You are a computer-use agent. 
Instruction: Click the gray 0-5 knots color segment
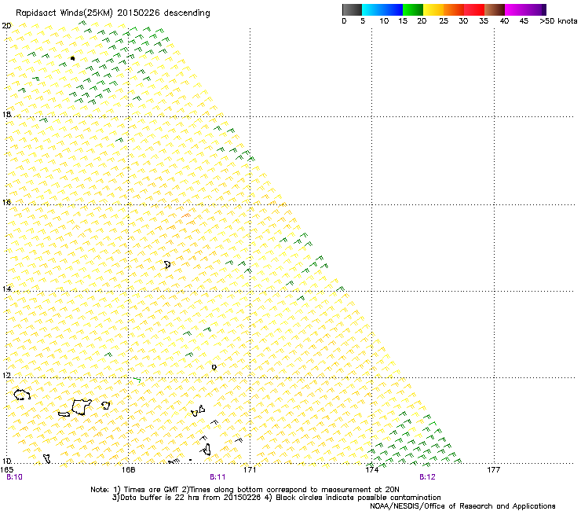pyautogui.click(x=352, y=9)
